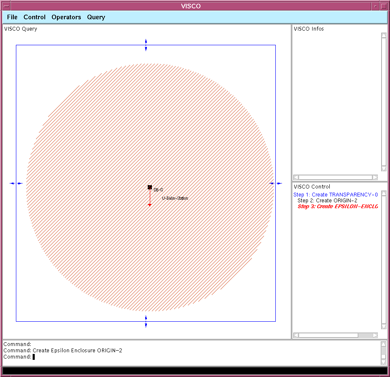Click the 'Create Epsilon Enclosure ORIGIN-2' command line
390x377 pixels.
click(63, 351)
